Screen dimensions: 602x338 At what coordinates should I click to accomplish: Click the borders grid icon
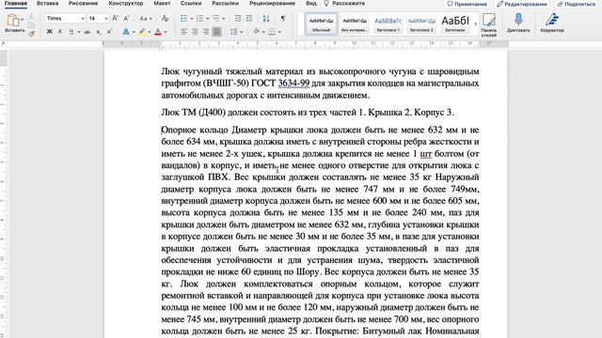tap(272, 32)
